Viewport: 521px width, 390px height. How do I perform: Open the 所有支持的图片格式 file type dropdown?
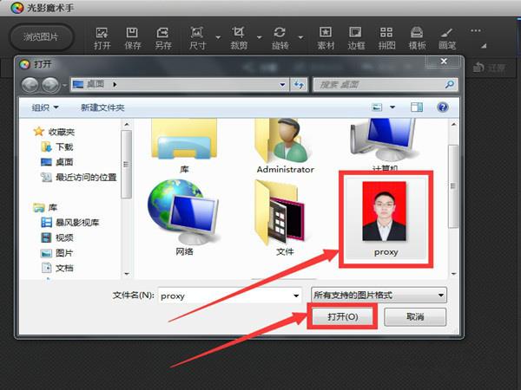[x=379, y=295]
